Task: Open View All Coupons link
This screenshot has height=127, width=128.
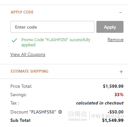Action: click(x=28, y=55)
